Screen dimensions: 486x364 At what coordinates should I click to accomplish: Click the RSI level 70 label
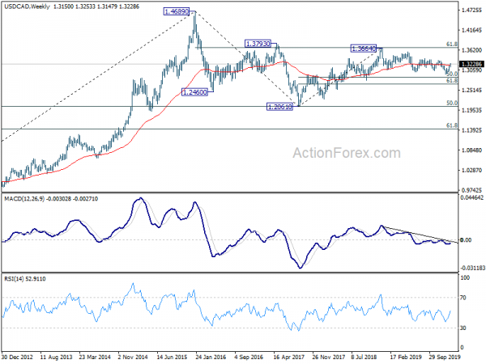pyautogui.click(x=463, y=298)
